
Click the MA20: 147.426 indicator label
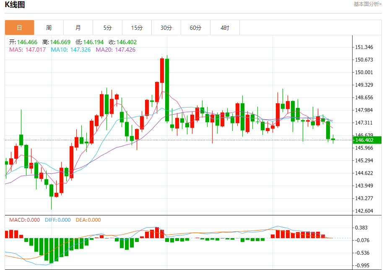pos(115,50)
